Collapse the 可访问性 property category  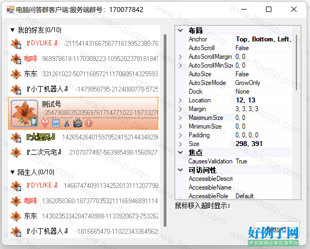[180, 170]
